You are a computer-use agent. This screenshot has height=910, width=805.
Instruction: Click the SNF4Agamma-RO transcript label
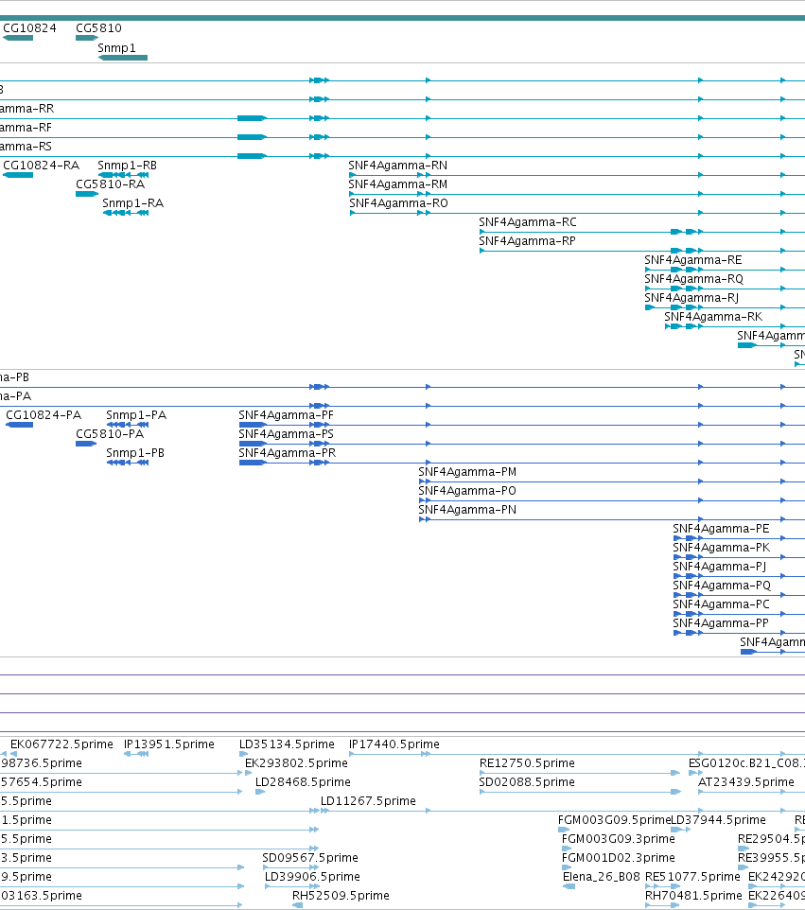pyautogui.click(x=399, y=203)
